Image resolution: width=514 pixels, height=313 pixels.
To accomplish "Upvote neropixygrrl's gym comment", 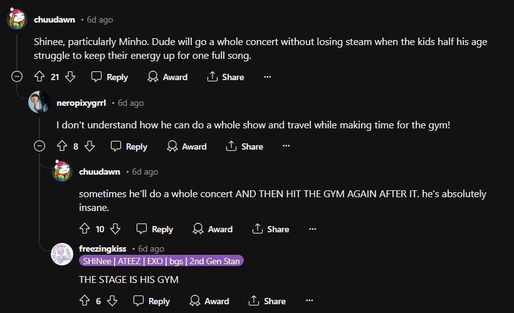I will point(61,146).
